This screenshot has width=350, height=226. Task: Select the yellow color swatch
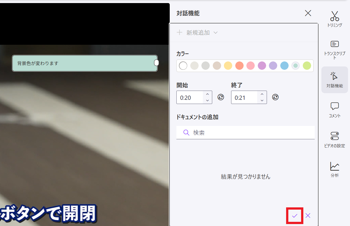coord(228,66)
